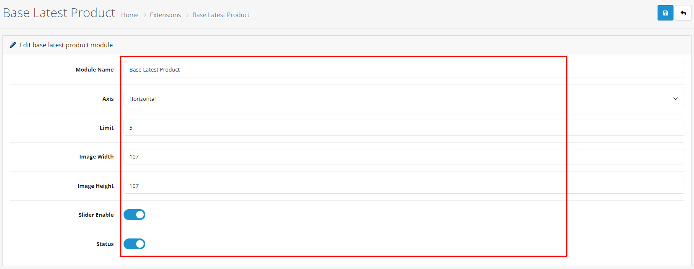Focus the Module Name text field
This screenshot has height=269, width=694.
coord(403,70)
